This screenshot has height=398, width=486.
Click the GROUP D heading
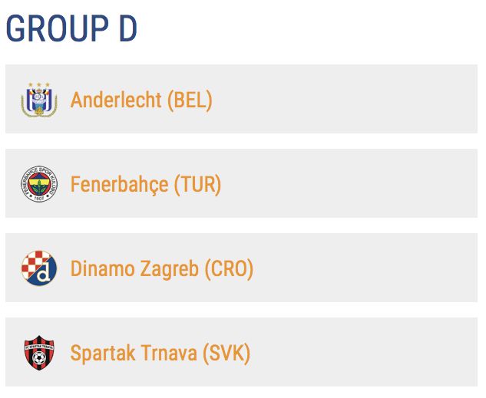pyautogui.click(x=71, y=29)
